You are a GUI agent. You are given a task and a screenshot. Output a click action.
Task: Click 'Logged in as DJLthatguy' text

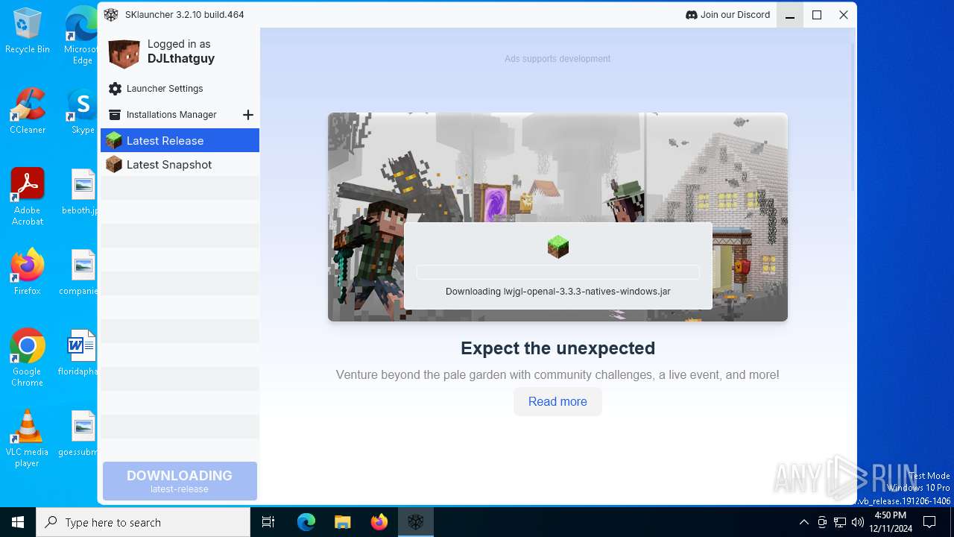(181, 51)
